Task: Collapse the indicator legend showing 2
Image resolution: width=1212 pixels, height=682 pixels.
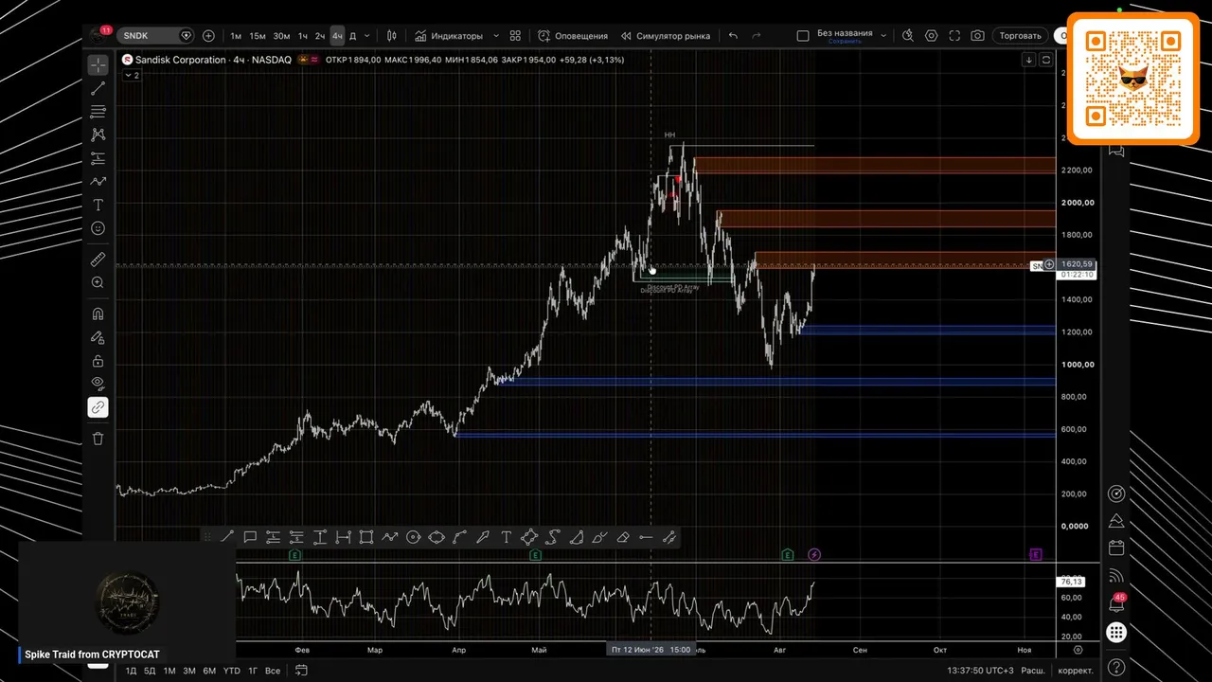Action: (133, 75)
